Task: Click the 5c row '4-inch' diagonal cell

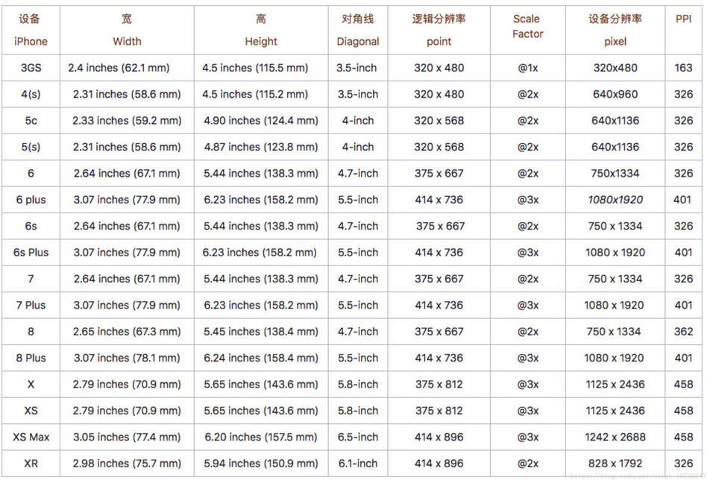Action: coord(358,121)
